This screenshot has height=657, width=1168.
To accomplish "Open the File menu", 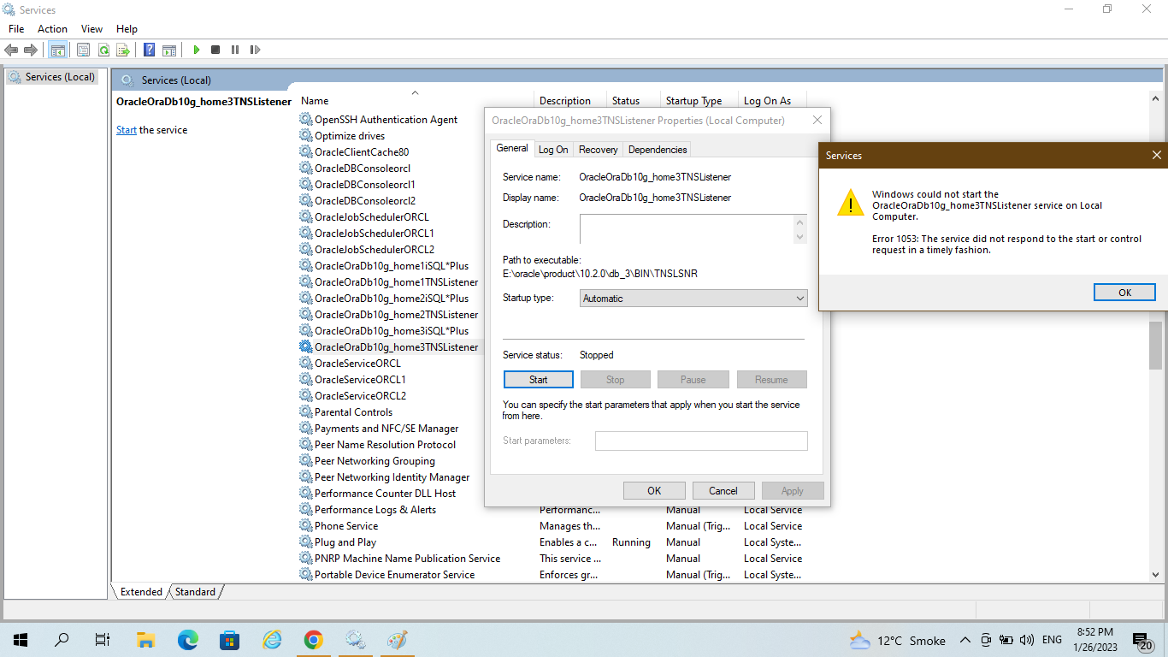I will pyautogui.click(x=16, y=29).
